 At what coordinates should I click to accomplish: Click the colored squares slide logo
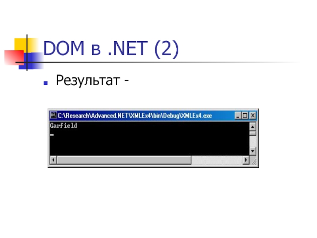point(24,53)
